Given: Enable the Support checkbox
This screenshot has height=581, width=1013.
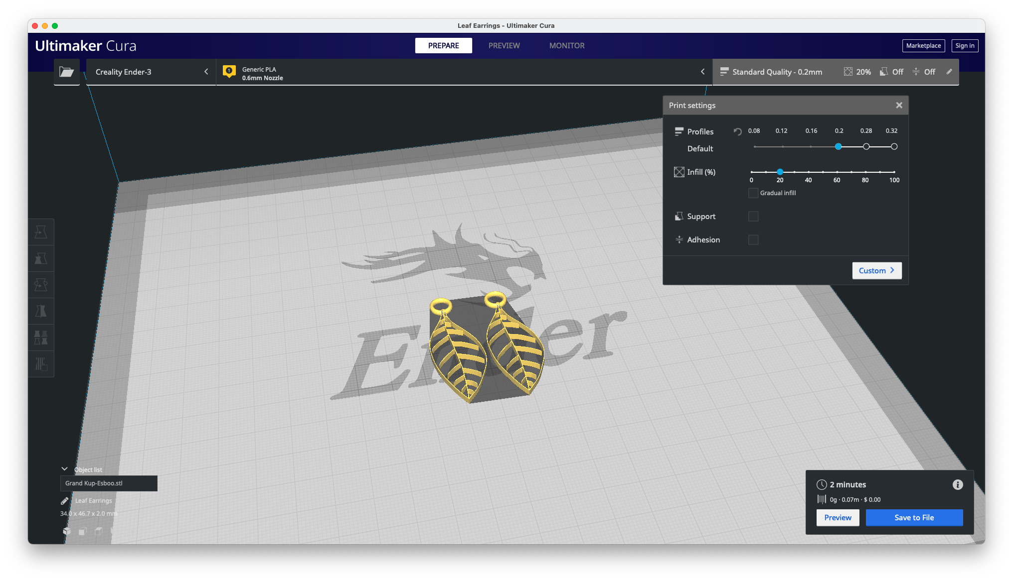Looking at the screenshot, I should pyautogui.click(x=753, y=217).
